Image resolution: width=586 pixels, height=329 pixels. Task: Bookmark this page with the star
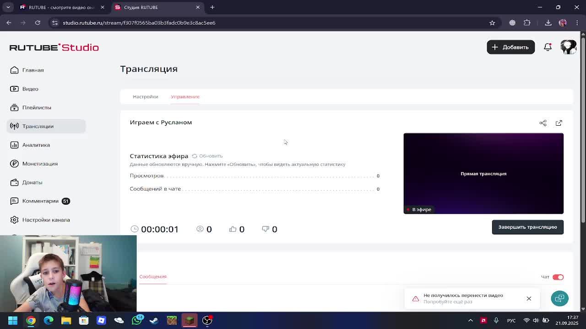pyautogui.click(x=492, y=23)
